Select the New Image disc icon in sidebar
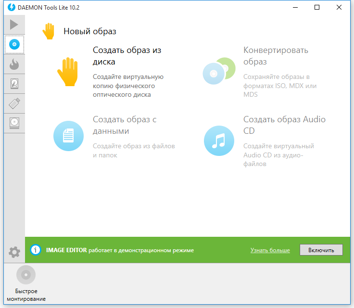 (14, 44)
